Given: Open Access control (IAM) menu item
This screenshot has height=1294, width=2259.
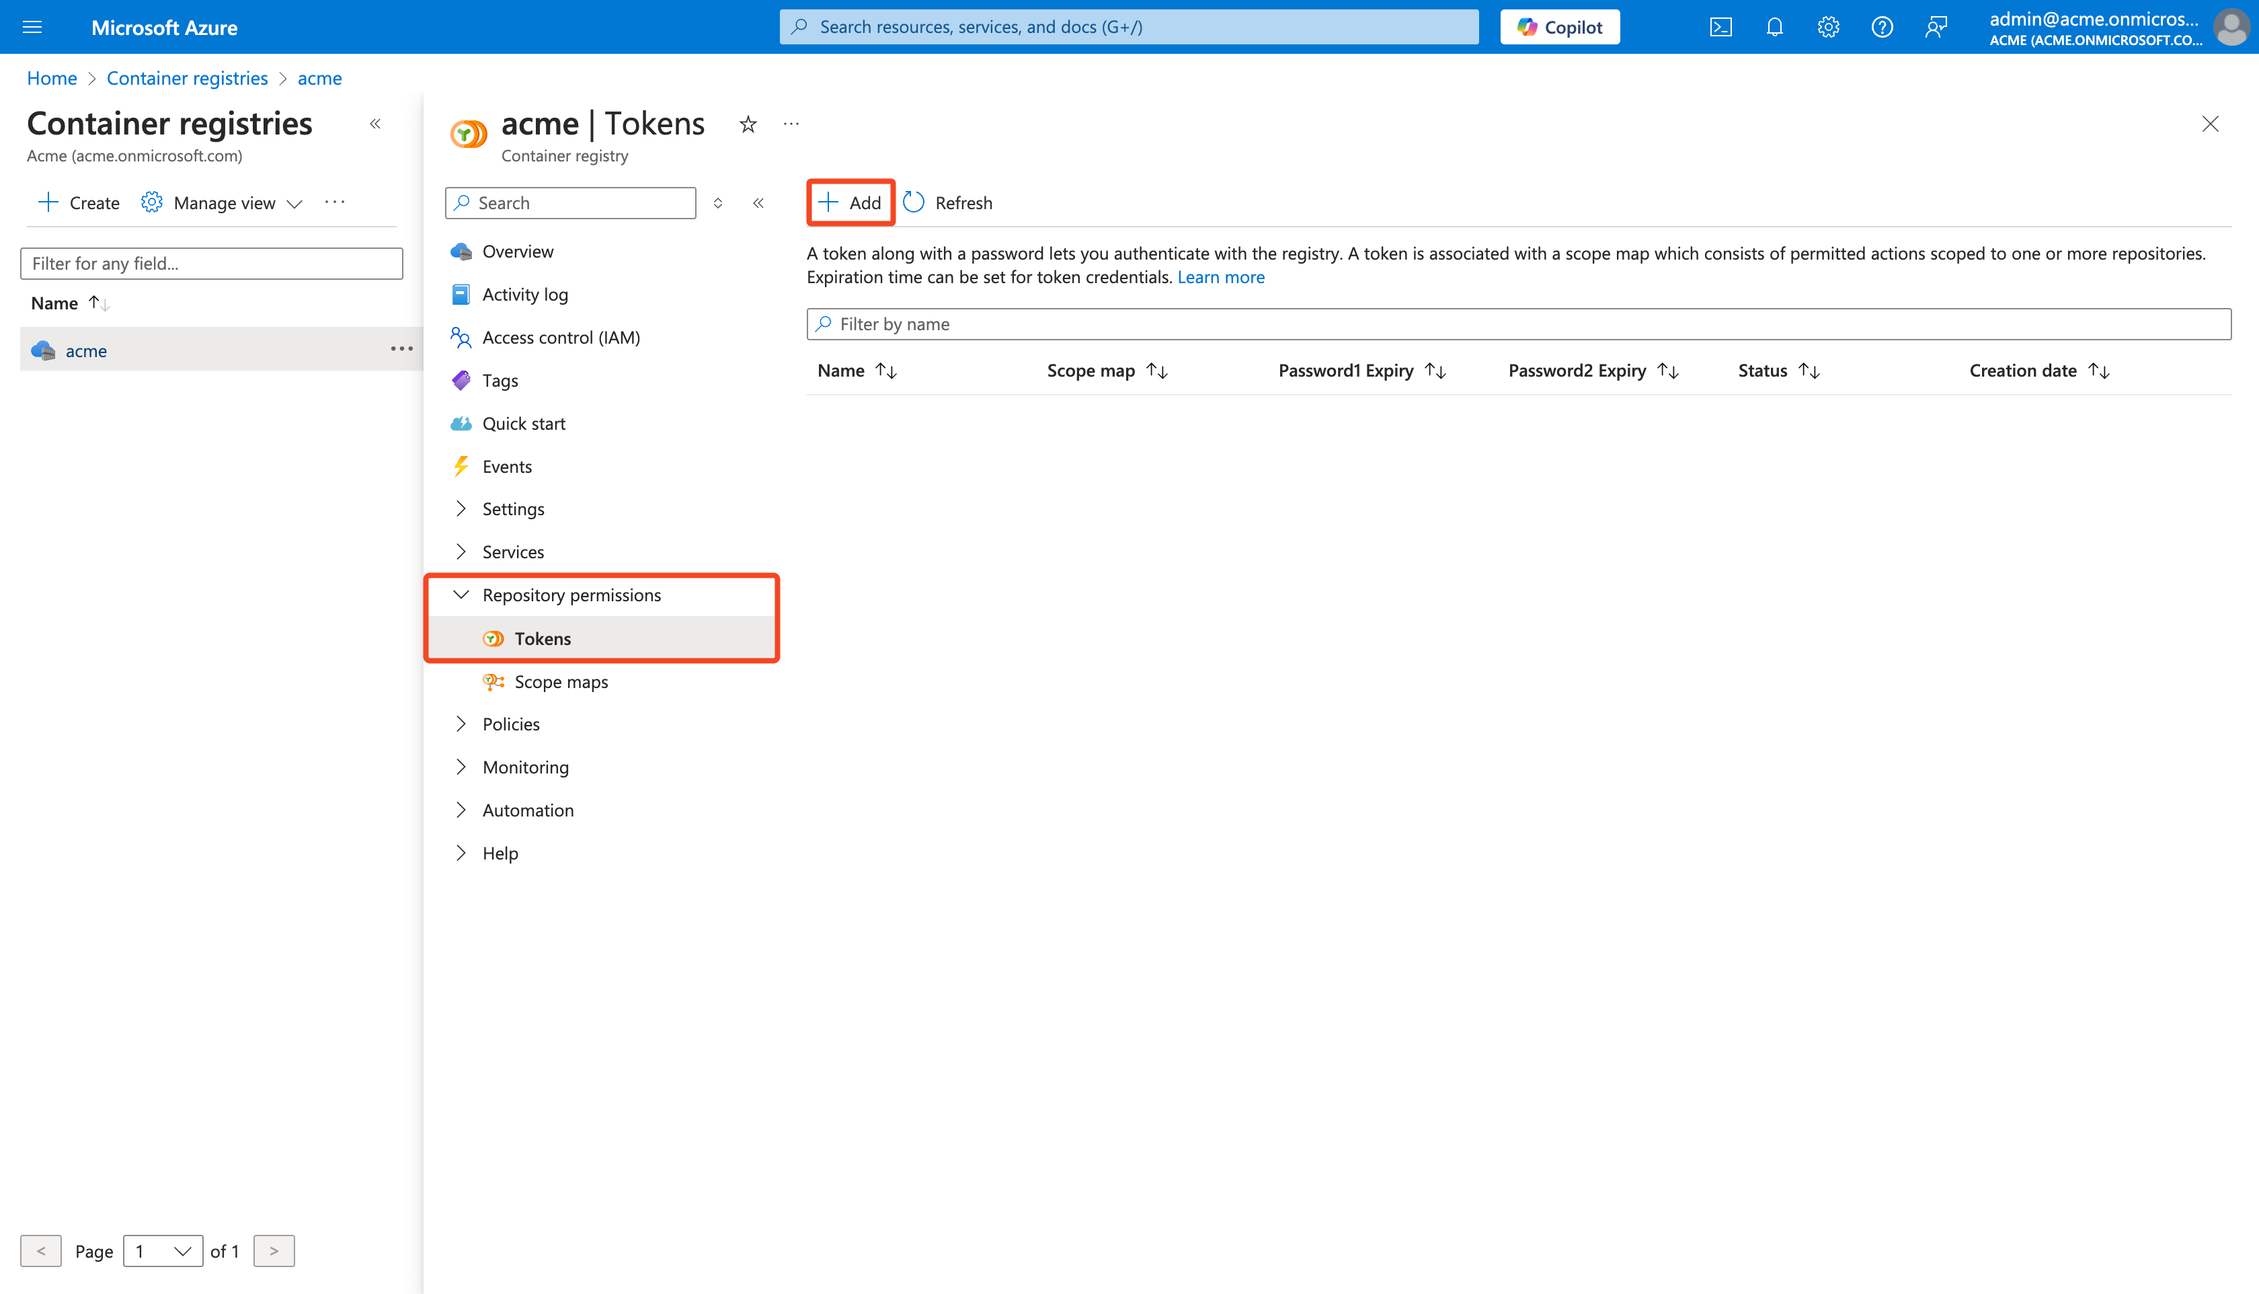Looking at the screenshot, I should click(561, 337).
